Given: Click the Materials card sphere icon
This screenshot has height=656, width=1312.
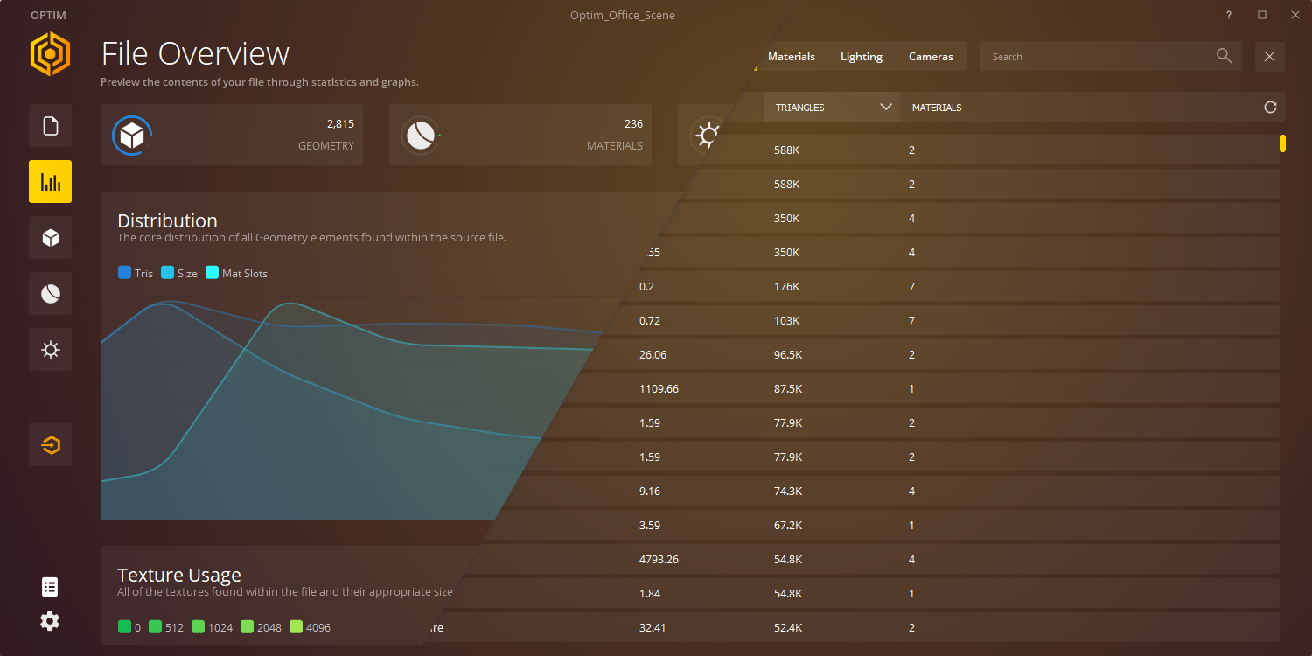Looking at the screenshot, I should pyautogui.click(x=421, y=135).
